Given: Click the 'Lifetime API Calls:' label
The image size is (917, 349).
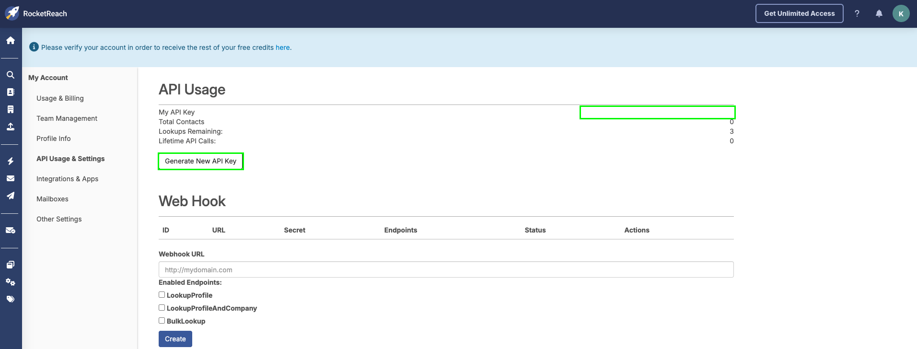Looking at the screenshot, I should coord(187,141).
